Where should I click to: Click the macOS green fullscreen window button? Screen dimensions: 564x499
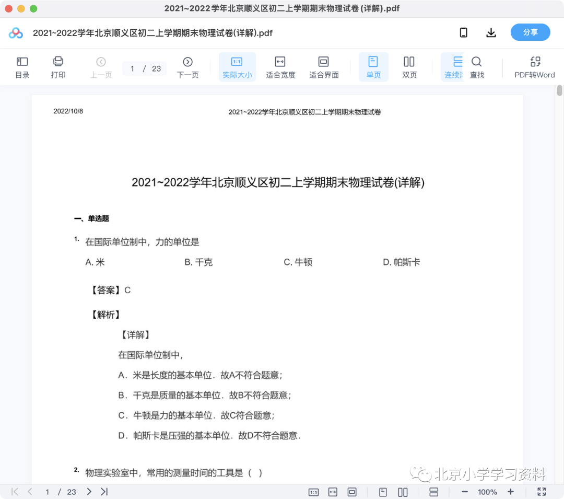point(33,9)
